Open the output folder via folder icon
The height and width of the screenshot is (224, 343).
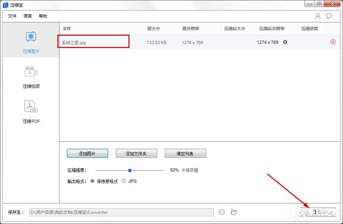pos(233,212)
